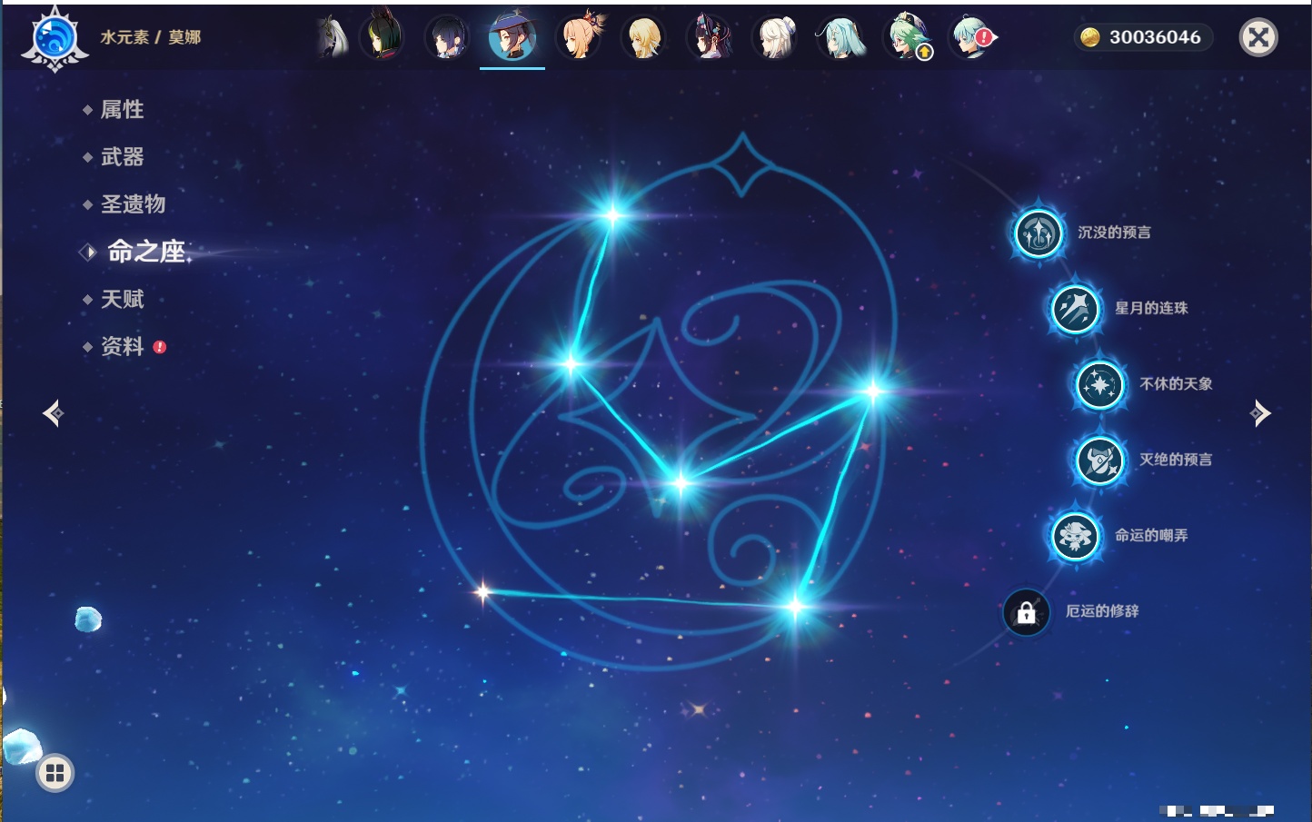Select the highlighted Mona witch-hat avatar
Image resolution: width=1312 pixels, height=822 pixels.
pyautogui.click(x=512, y=36)
